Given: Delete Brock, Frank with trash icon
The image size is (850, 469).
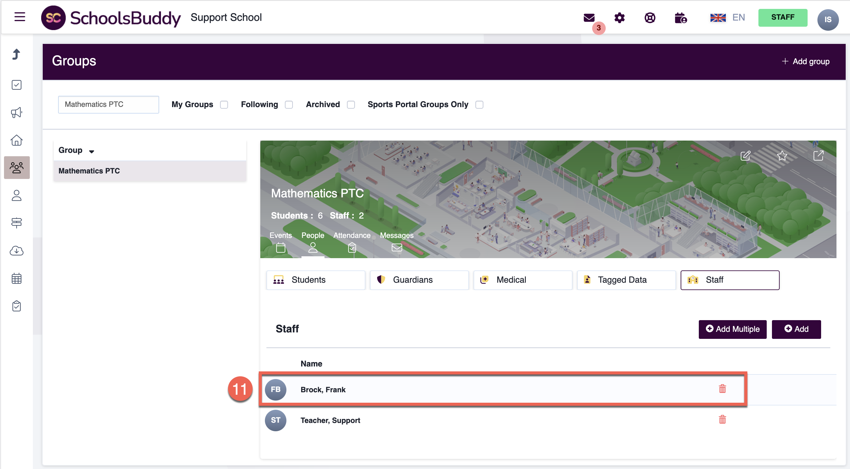Looking at the screenshot, I should [722, 389].
